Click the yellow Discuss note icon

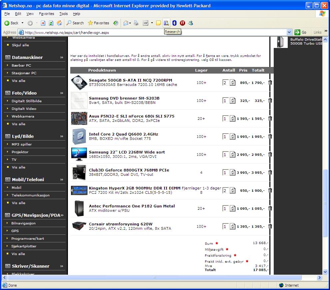[x=159, y=23]
